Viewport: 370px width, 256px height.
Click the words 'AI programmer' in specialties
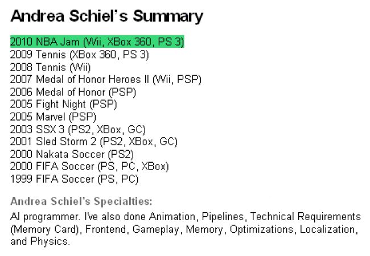(x=46, y=217)
